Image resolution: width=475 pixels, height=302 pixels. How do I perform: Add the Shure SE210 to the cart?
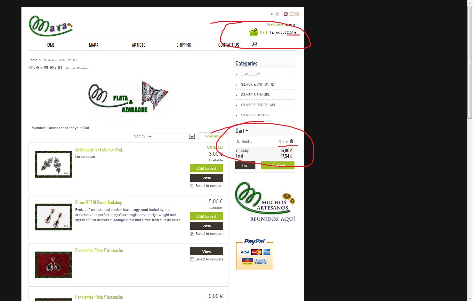click(x=206, y=216)
